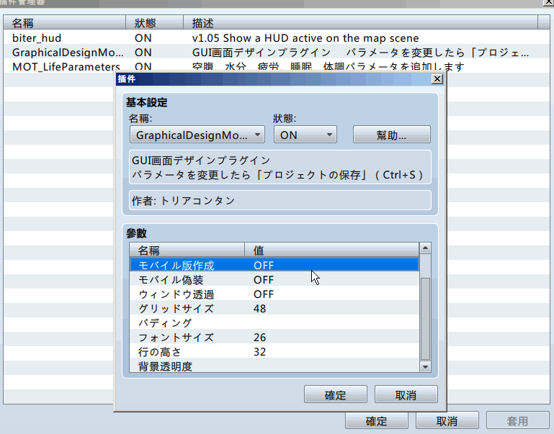This screenshot has height=434, width=554.
Task: Select the ウィンドウ透過 parameter row
Action: point(274,294)
